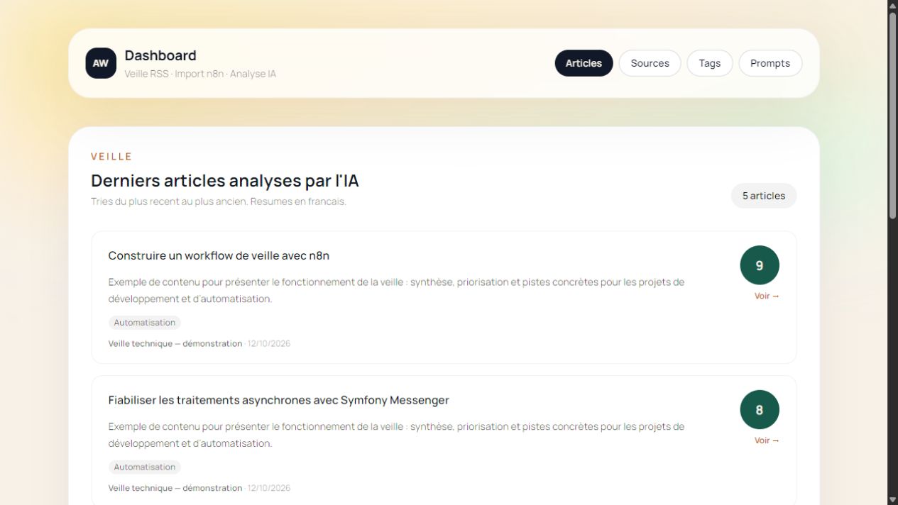Click the 'VEILLE' section label

pyautogui.click(x=111, y=157)
